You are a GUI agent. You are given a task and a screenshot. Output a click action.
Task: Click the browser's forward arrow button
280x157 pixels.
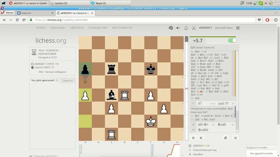pyautogui.click(x=10, y=20)
